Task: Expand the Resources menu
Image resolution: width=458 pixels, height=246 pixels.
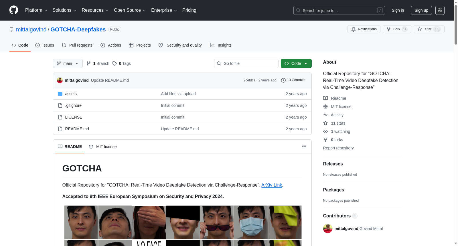Action: pyautogui.click(x=95, y=10)
